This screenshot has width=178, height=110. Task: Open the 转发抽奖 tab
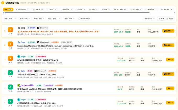[x=166, y=9]
